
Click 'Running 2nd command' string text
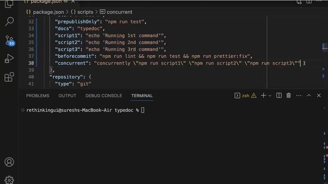[133, 42]
